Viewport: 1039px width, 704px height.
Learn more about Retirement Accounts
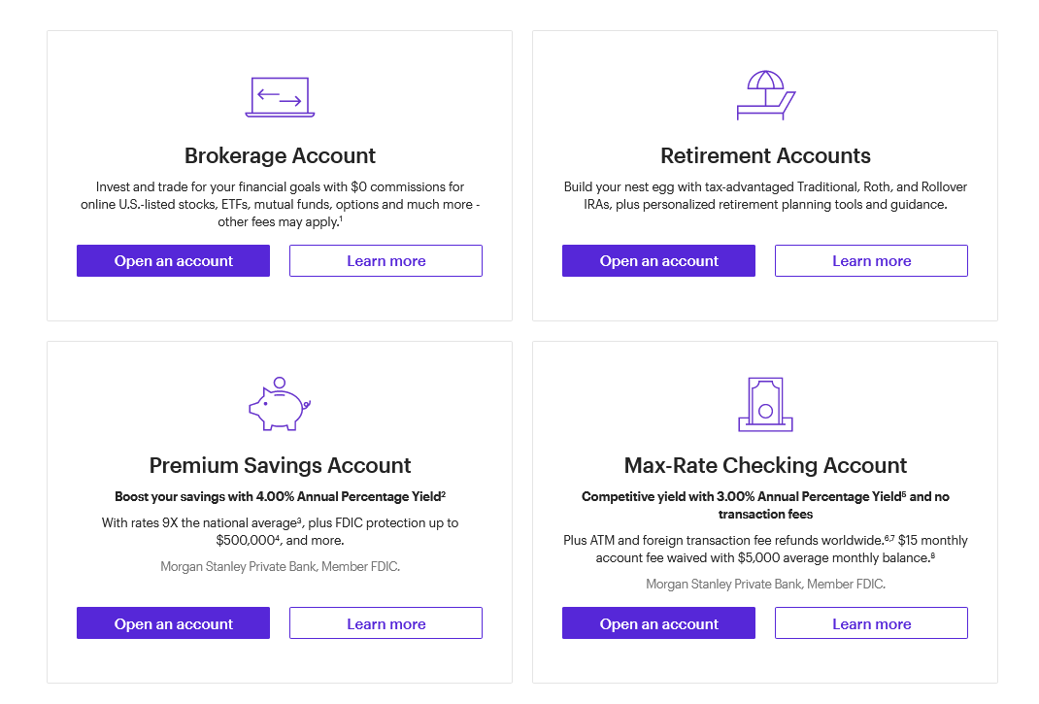(x=871, y=260)
